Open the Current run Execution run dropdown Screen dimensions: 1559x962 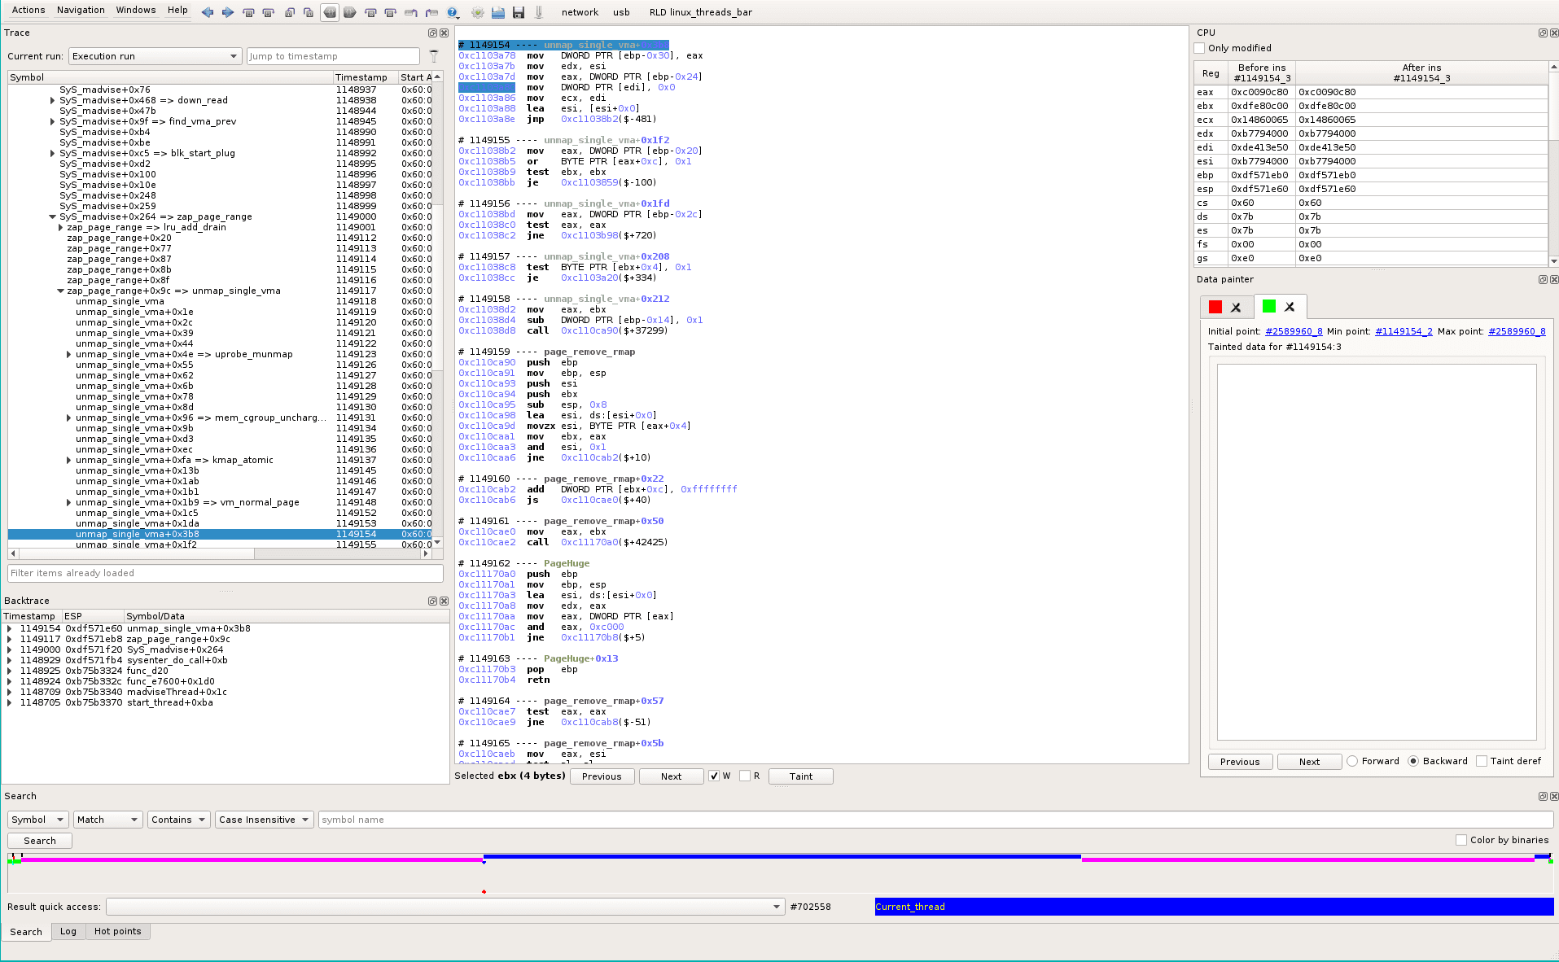pos(155,56)
